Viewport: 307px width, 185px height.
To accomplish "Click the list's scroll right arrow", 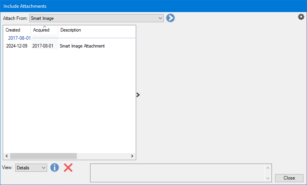I will tap(133, 156).
